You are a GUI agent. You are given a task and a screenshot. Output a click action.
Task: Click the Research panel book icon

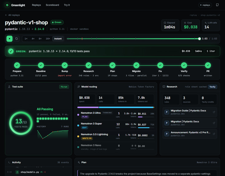(x=164, y=87)
